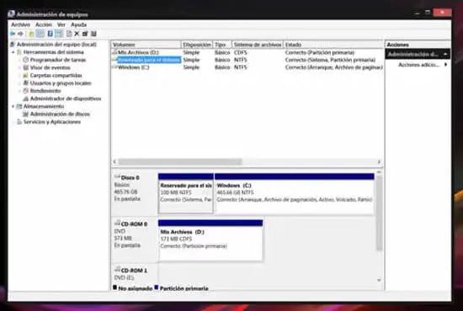Image resolution: width=463 pixels, height=311 pixels.
Task: Click the Usuarios y grupos locales icon
Action: (26, 83)
